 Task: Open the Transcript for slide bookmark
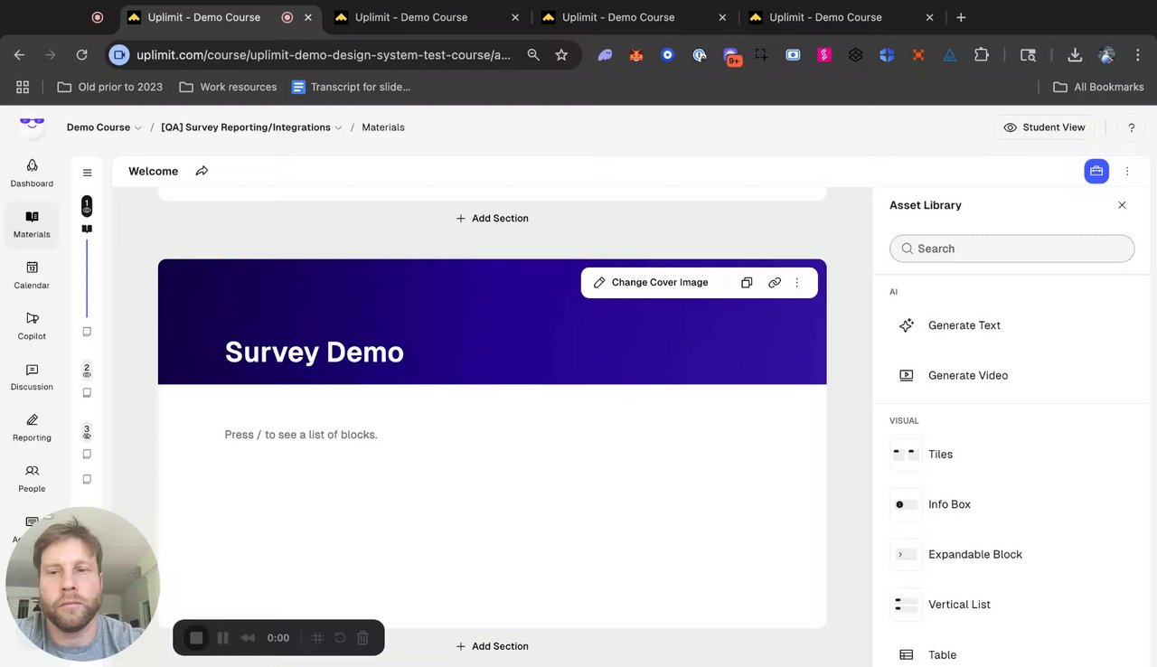pos(351,87)
